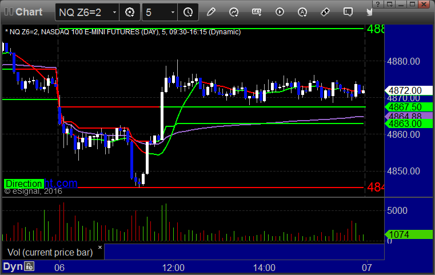Select the 4872.00 current price marker
Viewport: 435px width, 275px height.
pos(409,90)
